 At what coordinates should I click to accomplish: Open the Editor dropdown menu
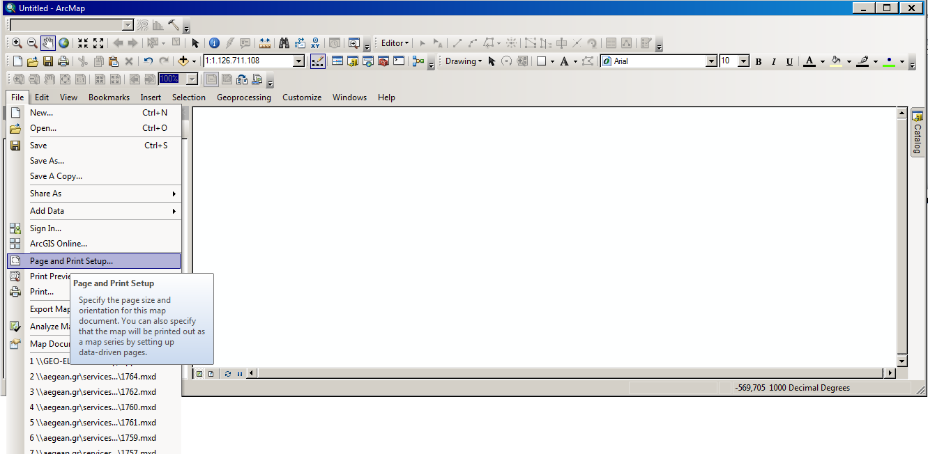[395, 43]
